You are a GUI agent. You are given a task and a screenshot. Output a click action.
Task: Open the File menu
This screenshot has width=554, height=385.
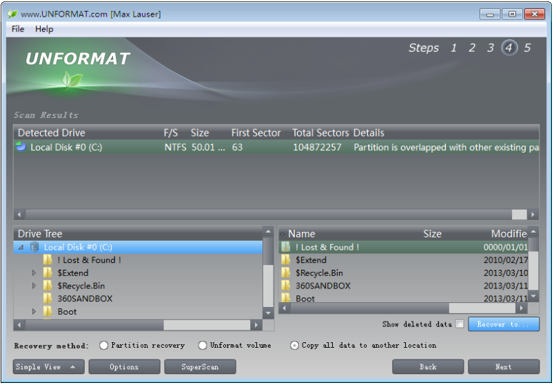tap(18, 29)
